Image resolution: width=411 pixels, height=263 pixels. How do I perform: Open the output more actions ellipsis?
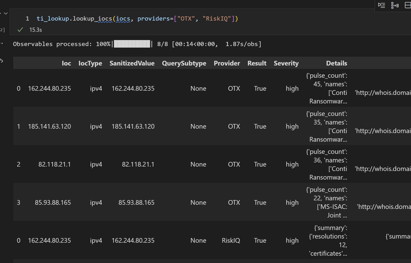coord(2,43)
